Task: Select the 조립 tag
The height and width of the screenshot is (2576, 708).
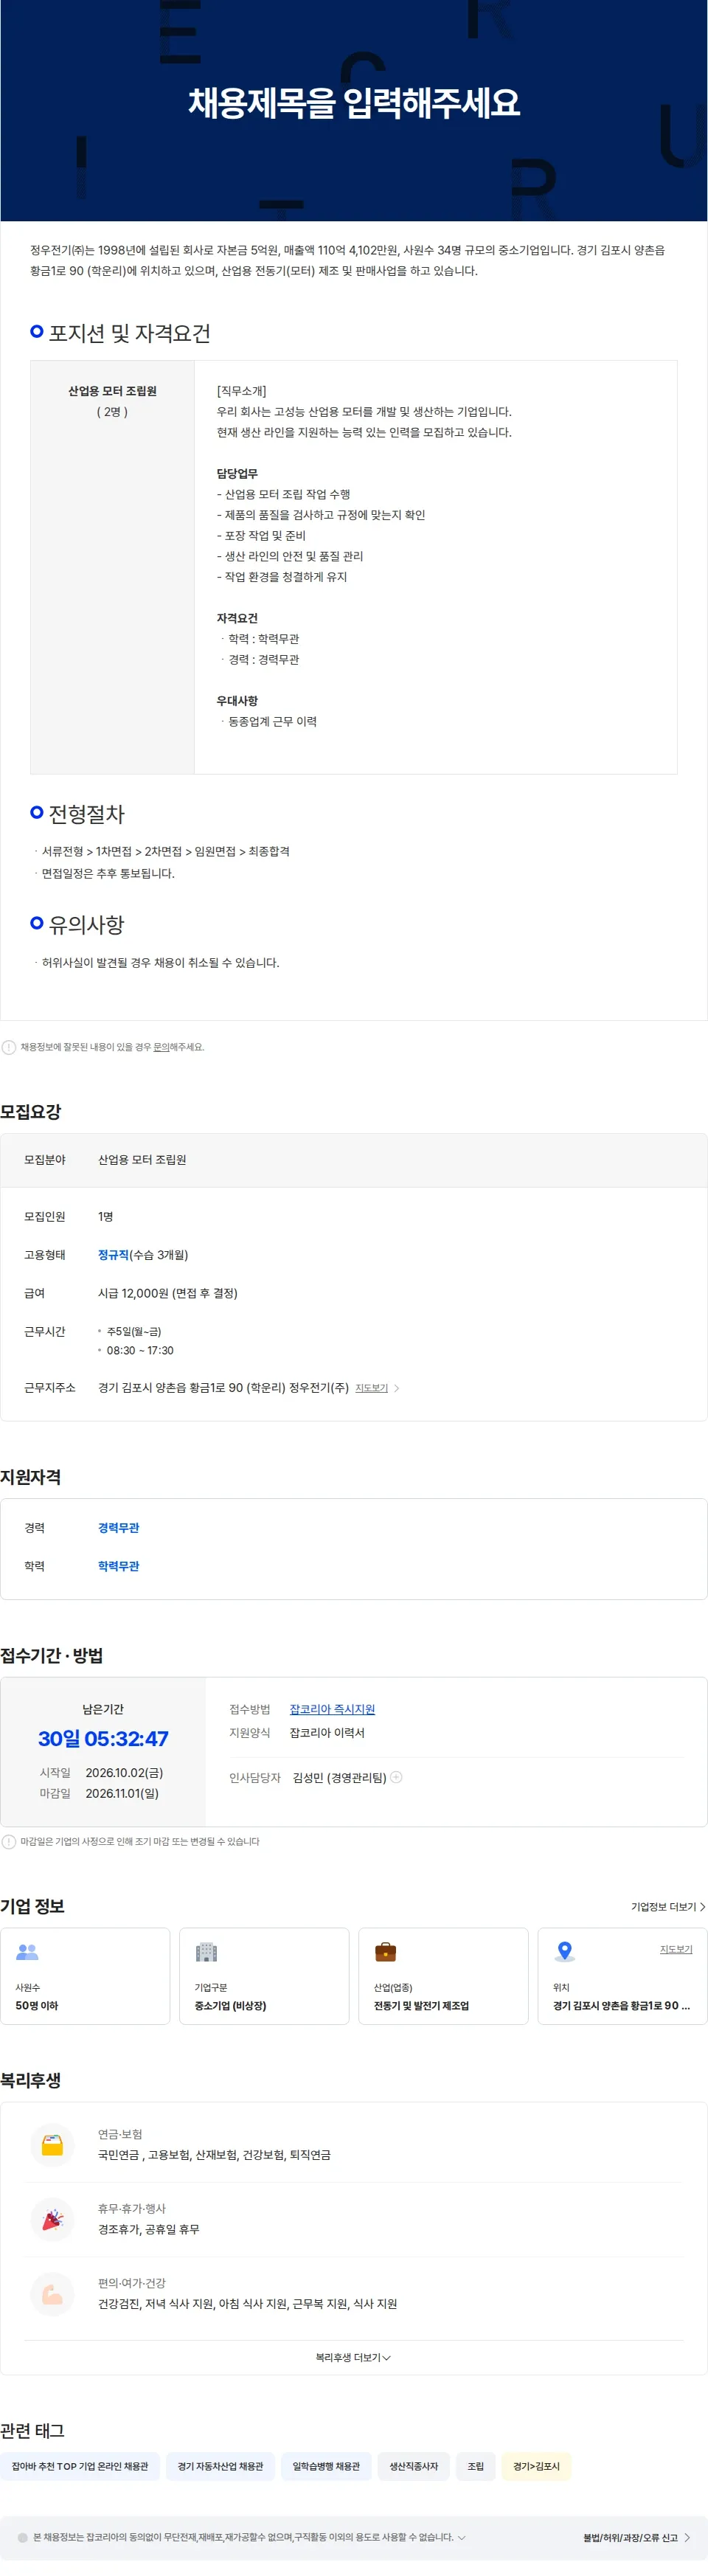Action: [476, 2466]
